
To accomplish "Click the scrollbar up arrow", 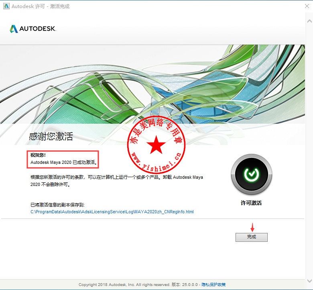I will click(x=309, y=21).
